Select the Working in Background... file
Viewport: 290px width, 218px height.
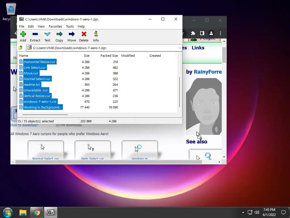point(43,107)
